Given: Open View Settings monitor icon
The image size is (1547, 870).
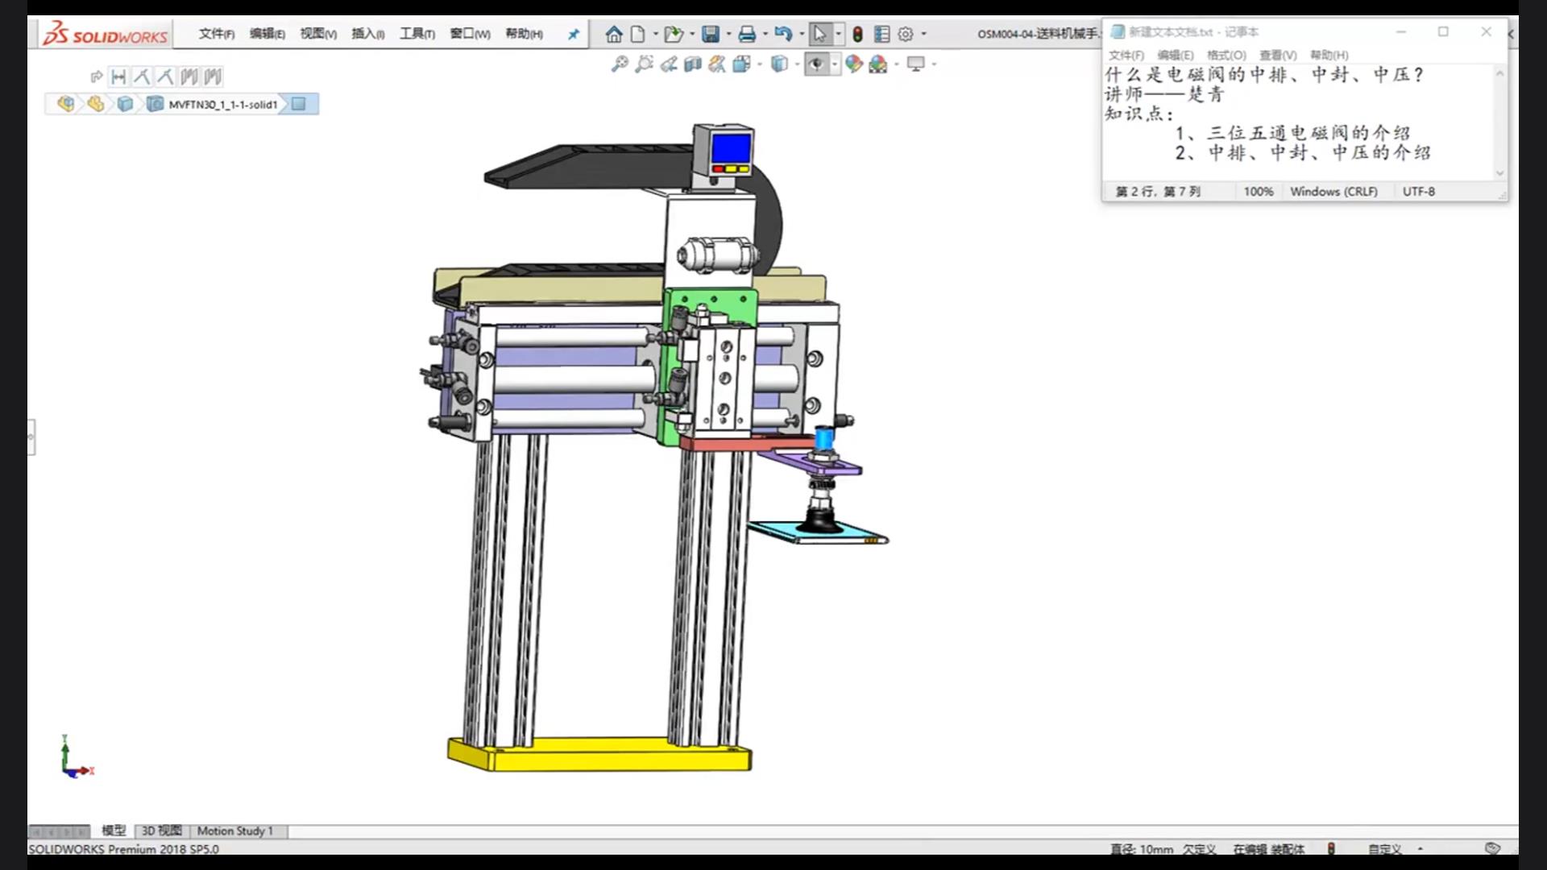Looking at the screenshot, I should pos(916,64).
